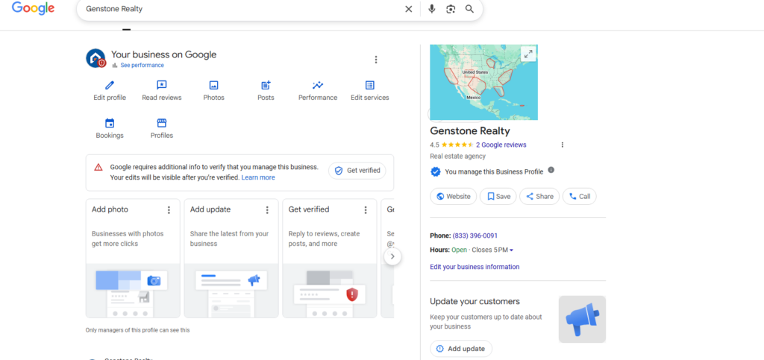The width and height of the screenshot is (764, 360).
Task: Open Read reviews
Action: pos(162,91)
